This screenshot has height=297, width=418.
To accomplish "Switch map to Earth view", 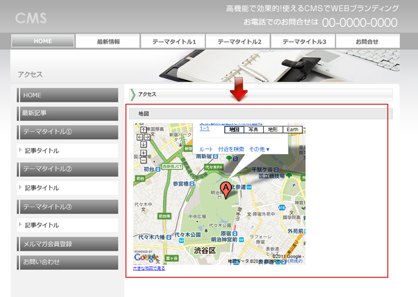I will [293, 129].
